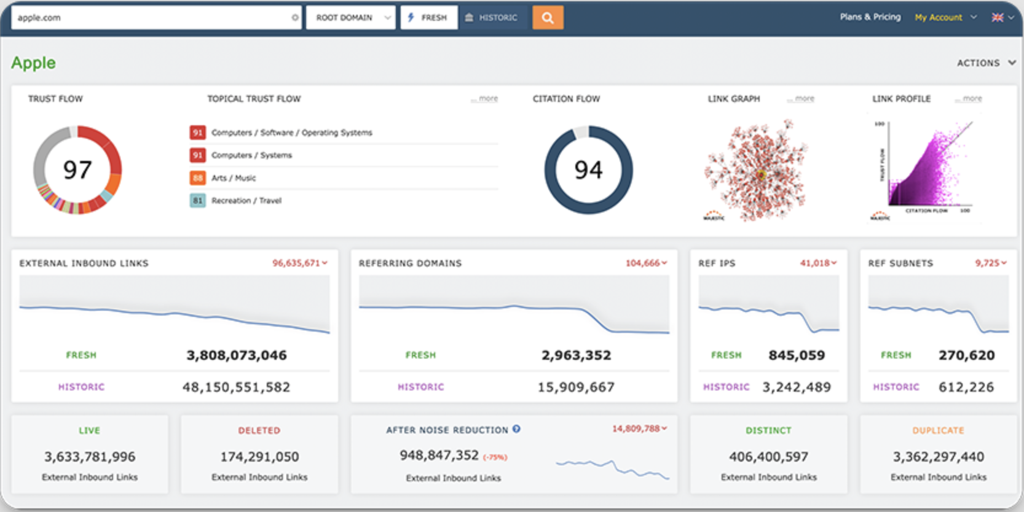Click the teal 81 Recreation / Travel badge
Screen dimensions: 1024x512
coord(197,201)
